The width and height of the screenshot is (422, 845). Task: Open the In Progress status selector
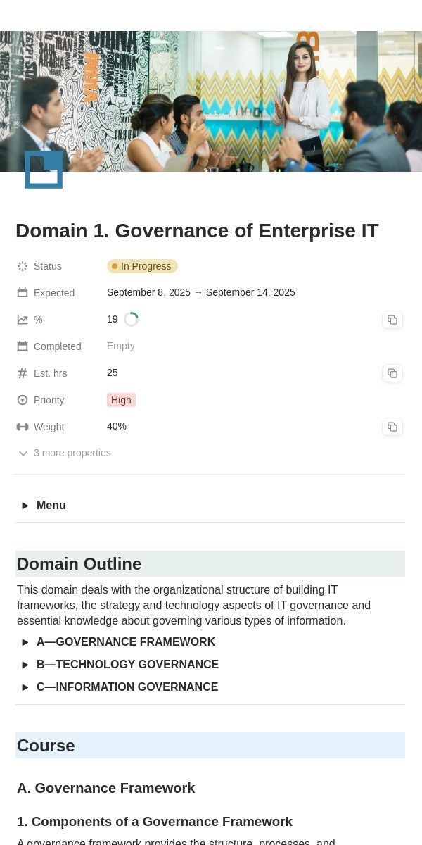[142, 266]
